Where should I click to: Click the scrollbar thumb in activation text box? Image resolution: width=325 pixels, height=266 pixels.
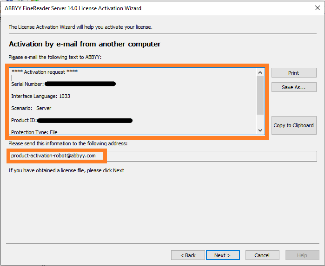260,95
